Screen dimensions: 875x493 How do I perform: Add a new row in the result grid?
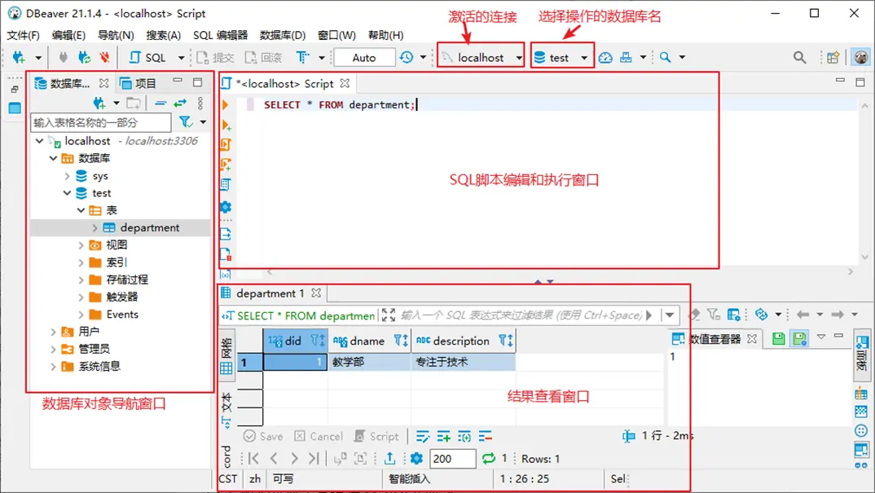click(446, 437)
